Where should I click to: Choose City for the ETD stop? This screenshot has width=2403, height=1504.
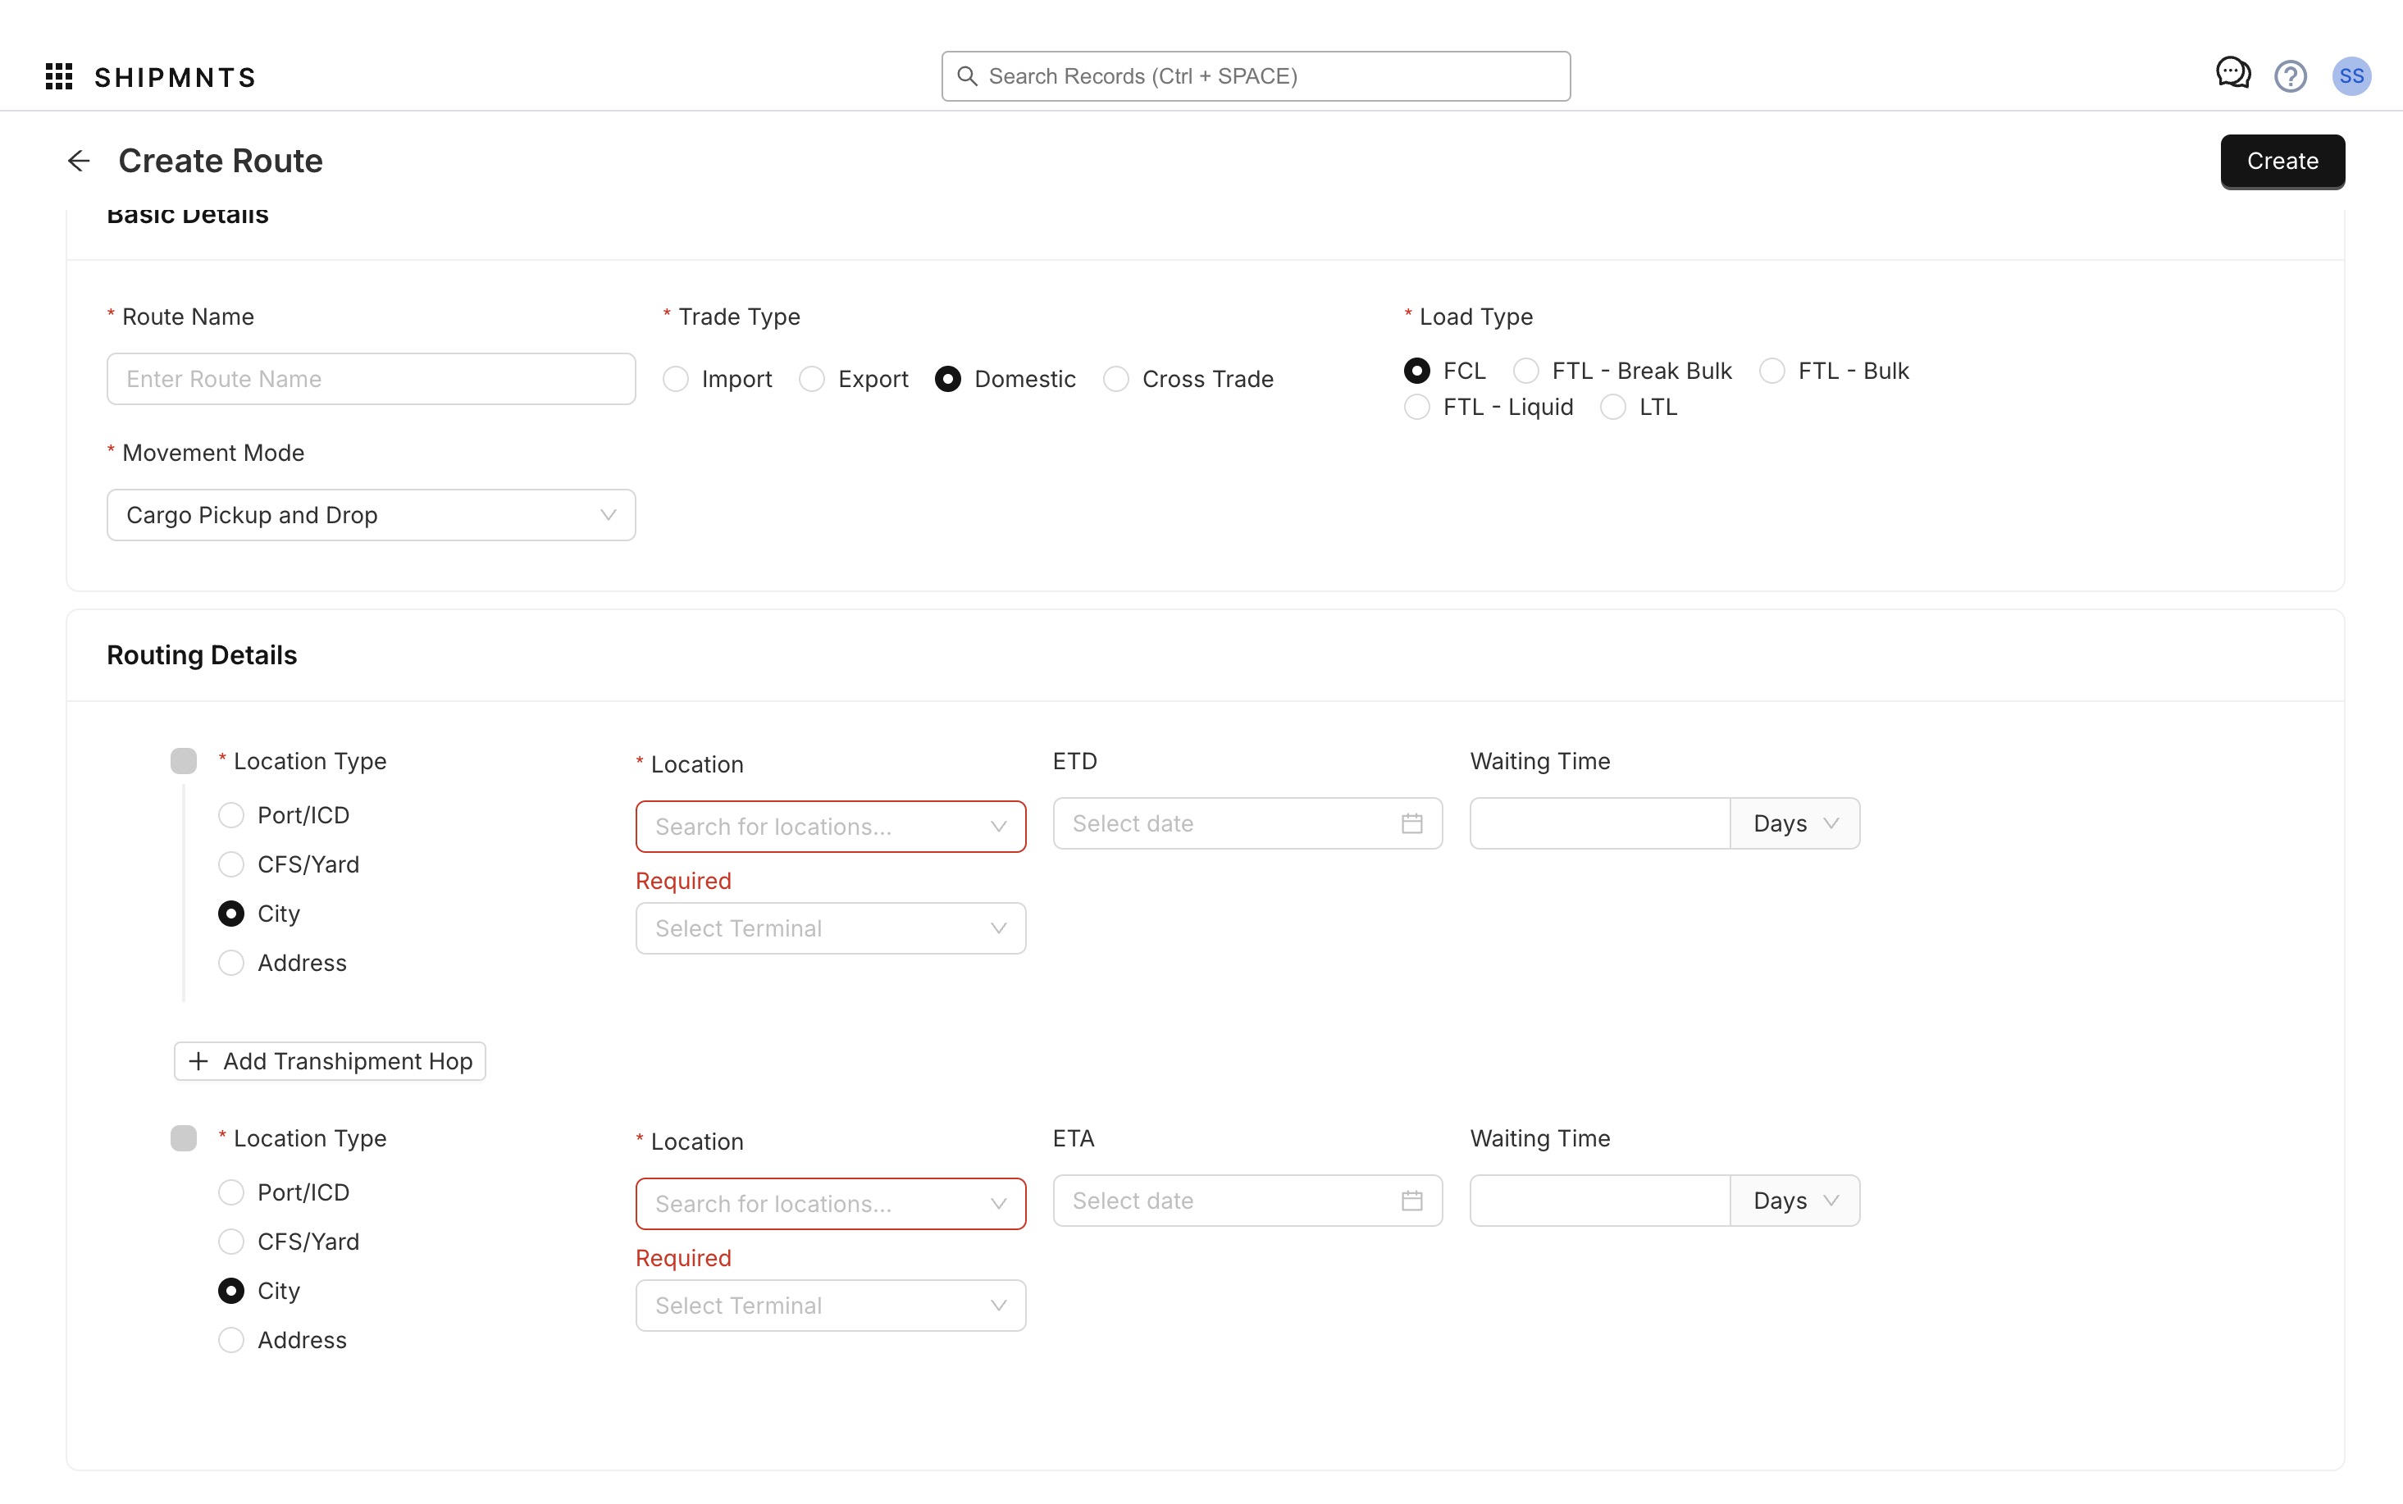point(258,914)
